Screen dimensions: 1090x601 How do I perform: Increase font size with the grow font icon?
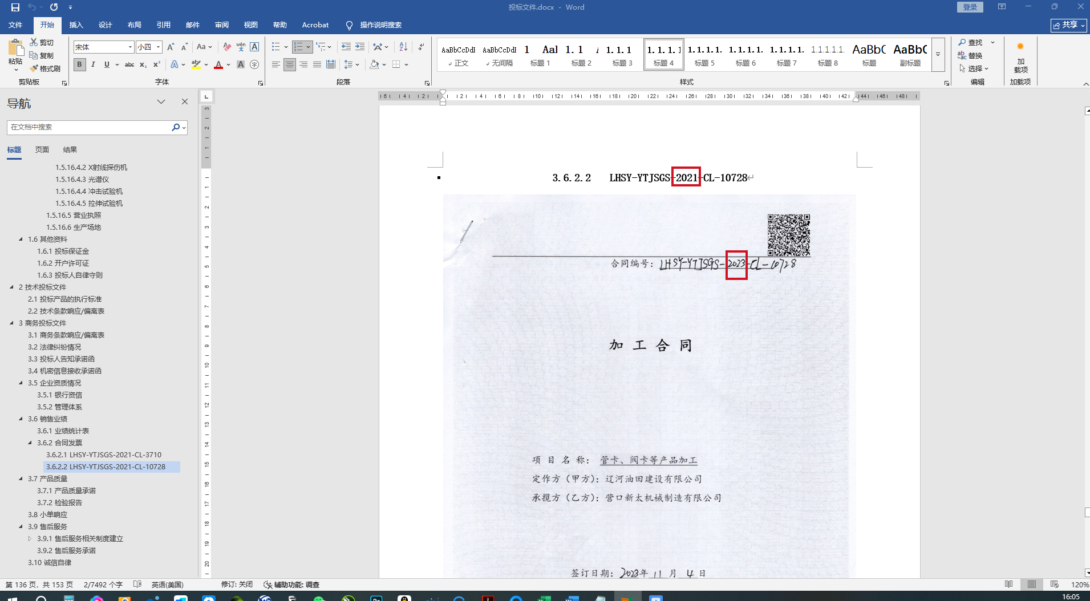(171, 47)
